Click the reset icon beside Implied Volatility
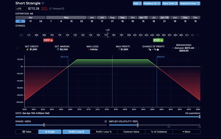 106,121
